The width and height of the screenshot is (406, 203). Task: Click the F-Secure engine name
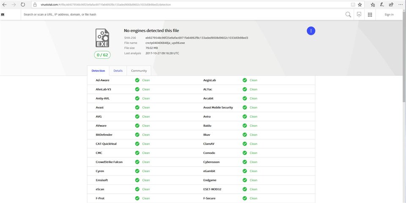point(209,198)
